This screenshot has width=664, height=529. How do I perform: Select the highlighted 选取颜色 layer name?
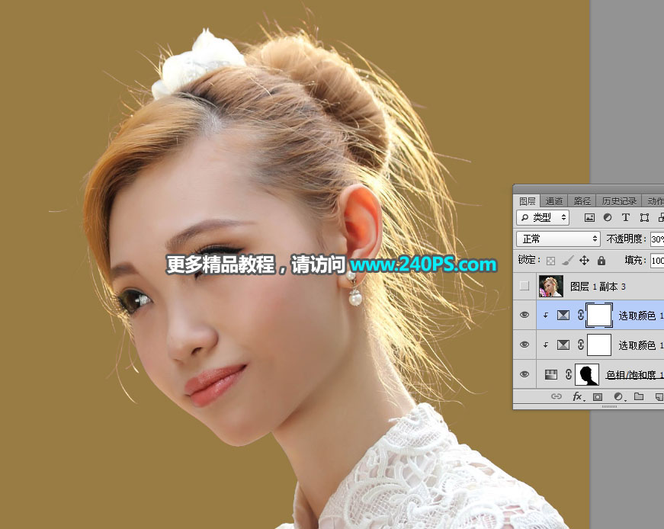pyautogui.click(x=640, y=316)
